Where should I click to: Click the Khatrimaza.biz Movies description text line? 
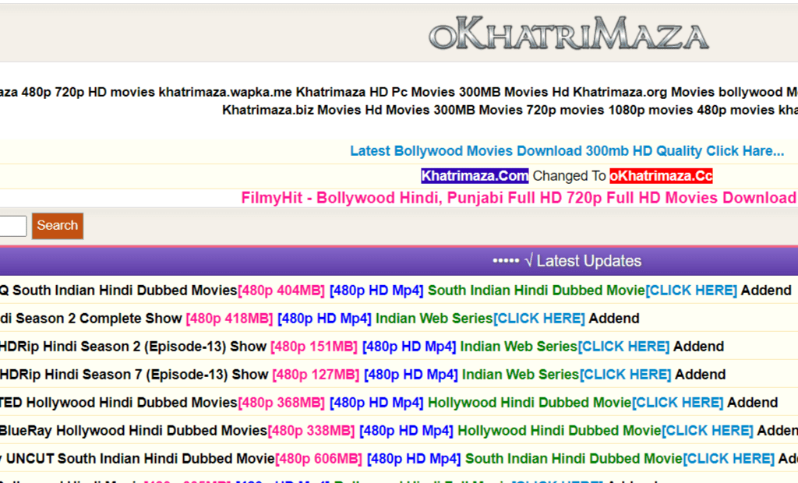pos(510,110)
